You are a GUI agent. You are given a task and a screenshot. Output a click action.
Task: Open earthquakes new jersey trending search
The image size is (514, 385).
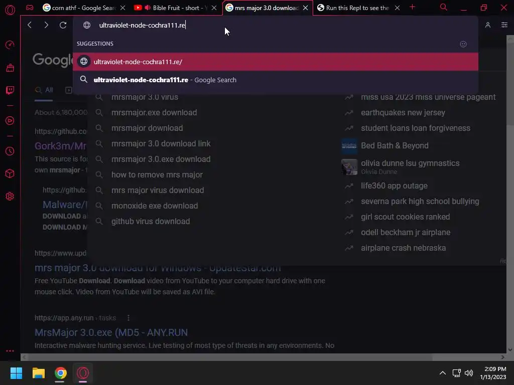(403, 113)
